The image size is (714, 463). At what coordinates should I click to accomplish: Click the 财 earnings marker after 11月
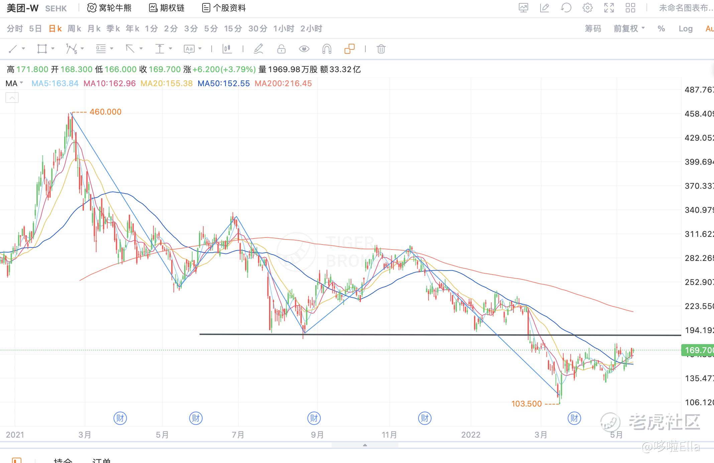[x=425, y=418]
